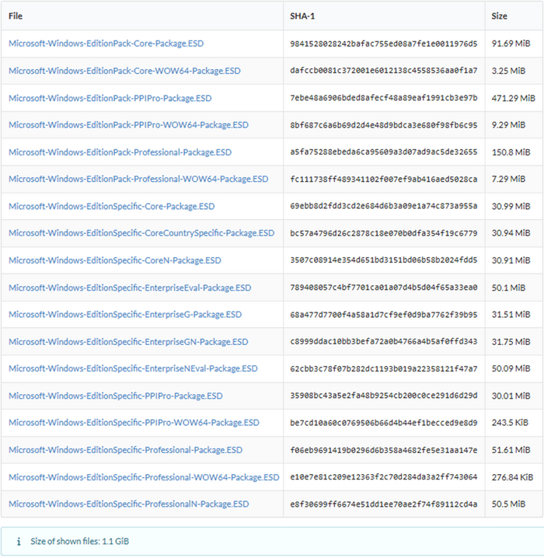The height and width of the screenshot is (558, 544).
Task: Select hash starting with 69ebb8d2fdd3
Action: (x=384, y=207)
